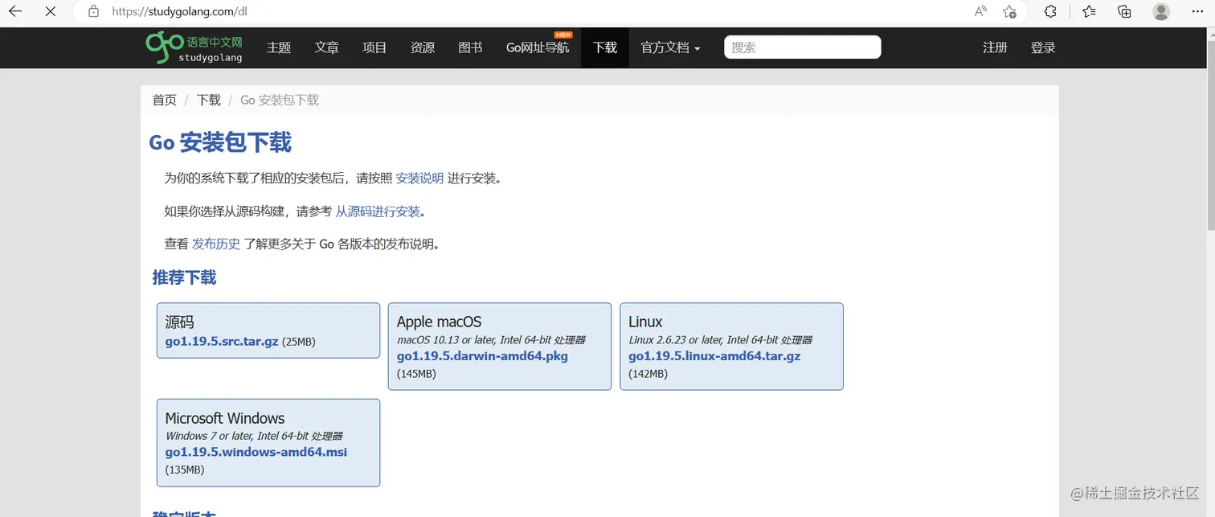Click the Apple macOS card heading
Image resolution: width=1215 pixels, height=517 pixels.
pyautogui.click(x=439, y=322)
